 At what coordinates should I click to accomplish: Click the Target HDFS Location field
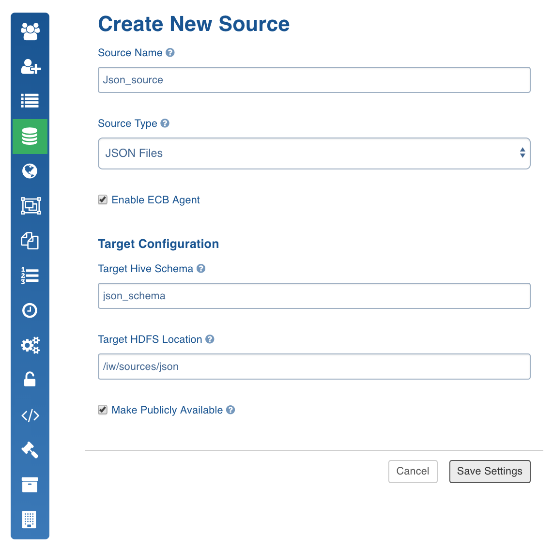(314, 367)
